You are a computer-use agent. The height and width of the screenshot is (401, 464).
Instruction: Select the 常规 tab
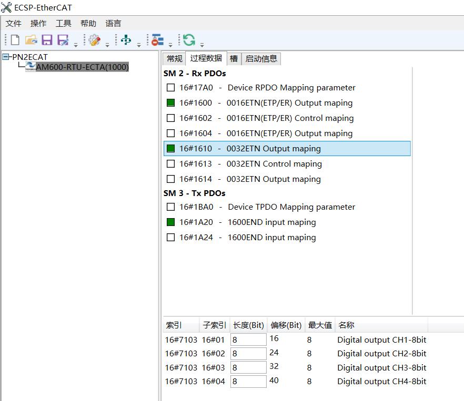(174, 58)
